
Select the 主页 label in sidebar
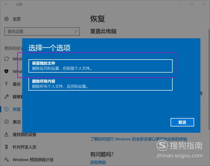pos(17,19)
